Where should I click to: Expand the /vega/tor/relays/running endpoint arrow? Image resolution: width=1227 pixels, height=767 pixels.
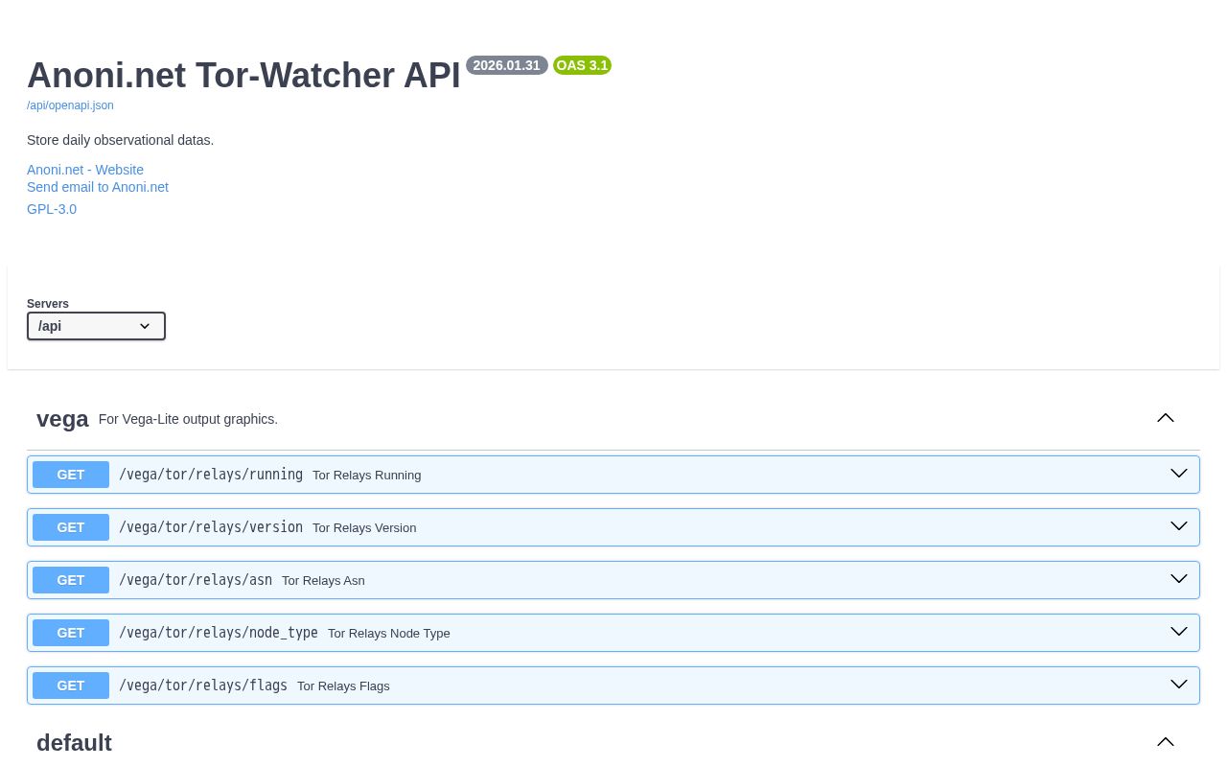(1179, 474)
